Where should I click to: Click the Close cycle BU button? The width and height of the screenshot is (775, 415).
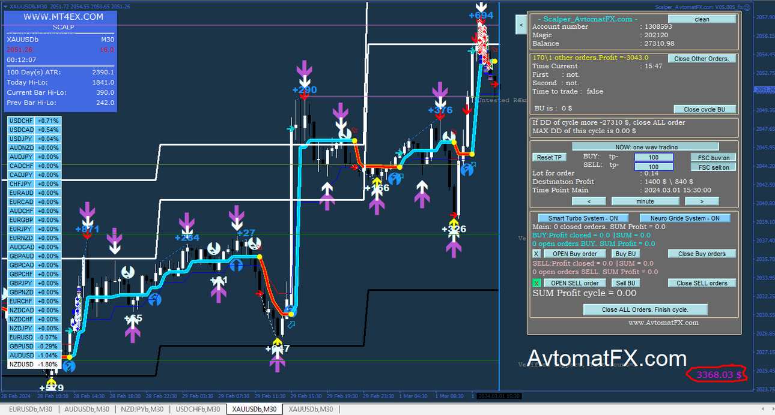pos(705,109)
